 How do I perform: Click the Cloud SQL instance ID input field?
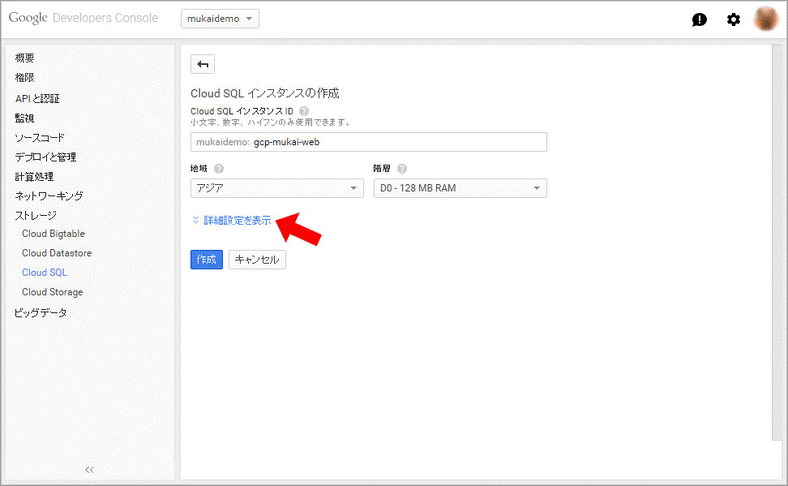368,142
